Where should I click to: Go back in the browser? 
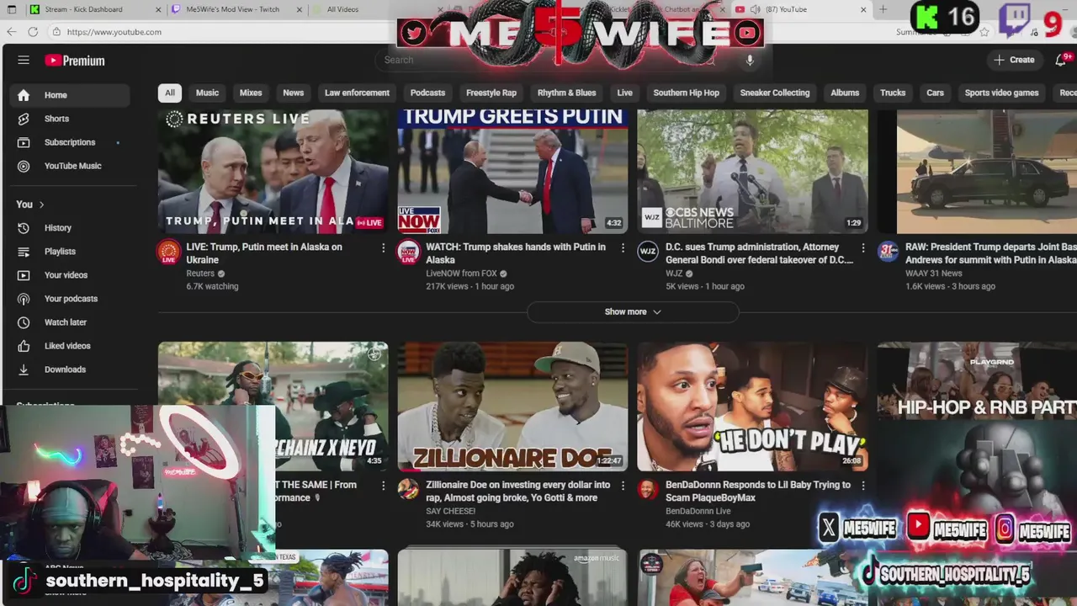[x=11, y=32]
